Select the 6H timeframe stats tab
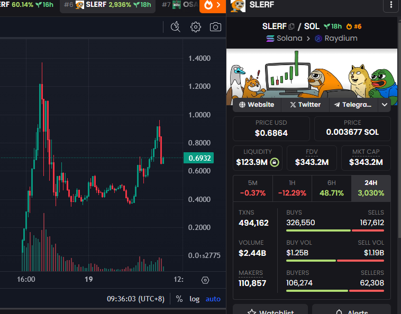This screenshot has width=401, height=314. [332, 188]
